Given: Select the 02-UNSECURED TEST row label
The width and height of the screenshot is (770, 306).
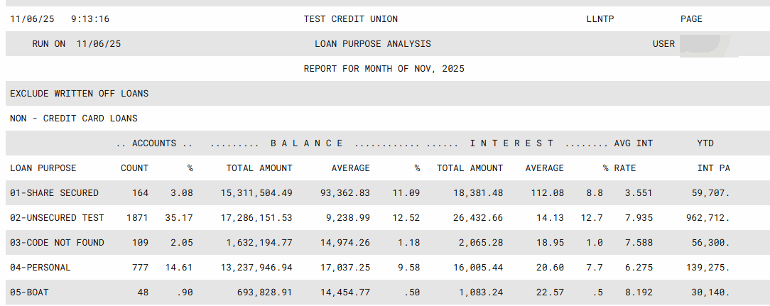Looking at the screenshot, I should click(x=57, y=218).
